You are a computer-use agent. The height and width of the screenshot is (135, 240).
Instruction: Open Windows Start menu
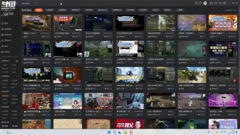109,132
